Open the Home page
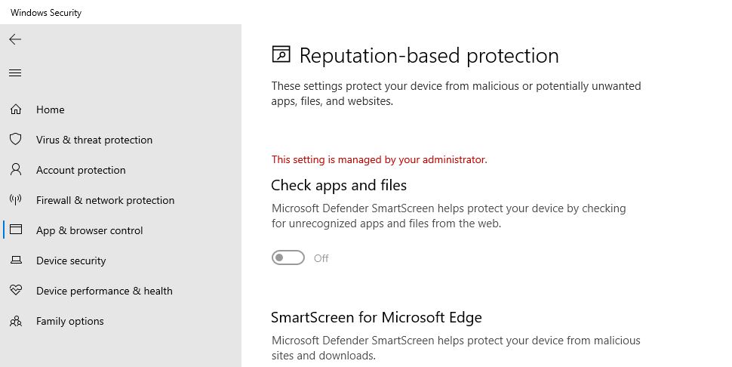This screenshot has width=732, height=367. [x=51, y=109]
